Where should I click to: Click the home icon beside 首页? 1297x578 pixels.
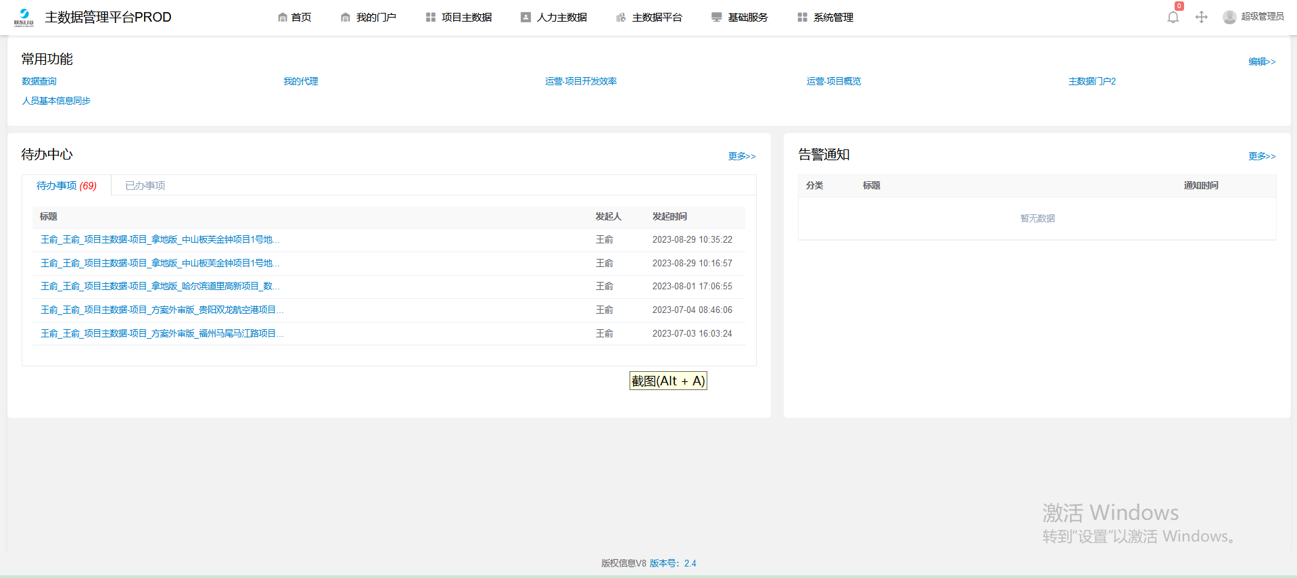click(283, 18)
